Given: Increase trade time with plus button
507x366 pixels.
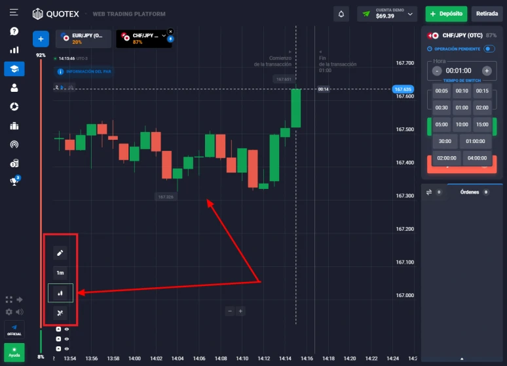Looking at the screenshot, I should tap(487, 71).
